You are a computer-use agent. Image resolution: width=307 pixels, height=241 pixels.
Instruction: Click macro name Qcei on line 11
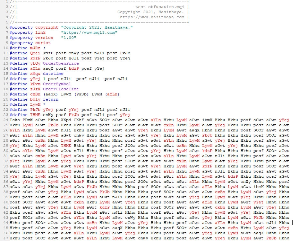coord(35,53)
